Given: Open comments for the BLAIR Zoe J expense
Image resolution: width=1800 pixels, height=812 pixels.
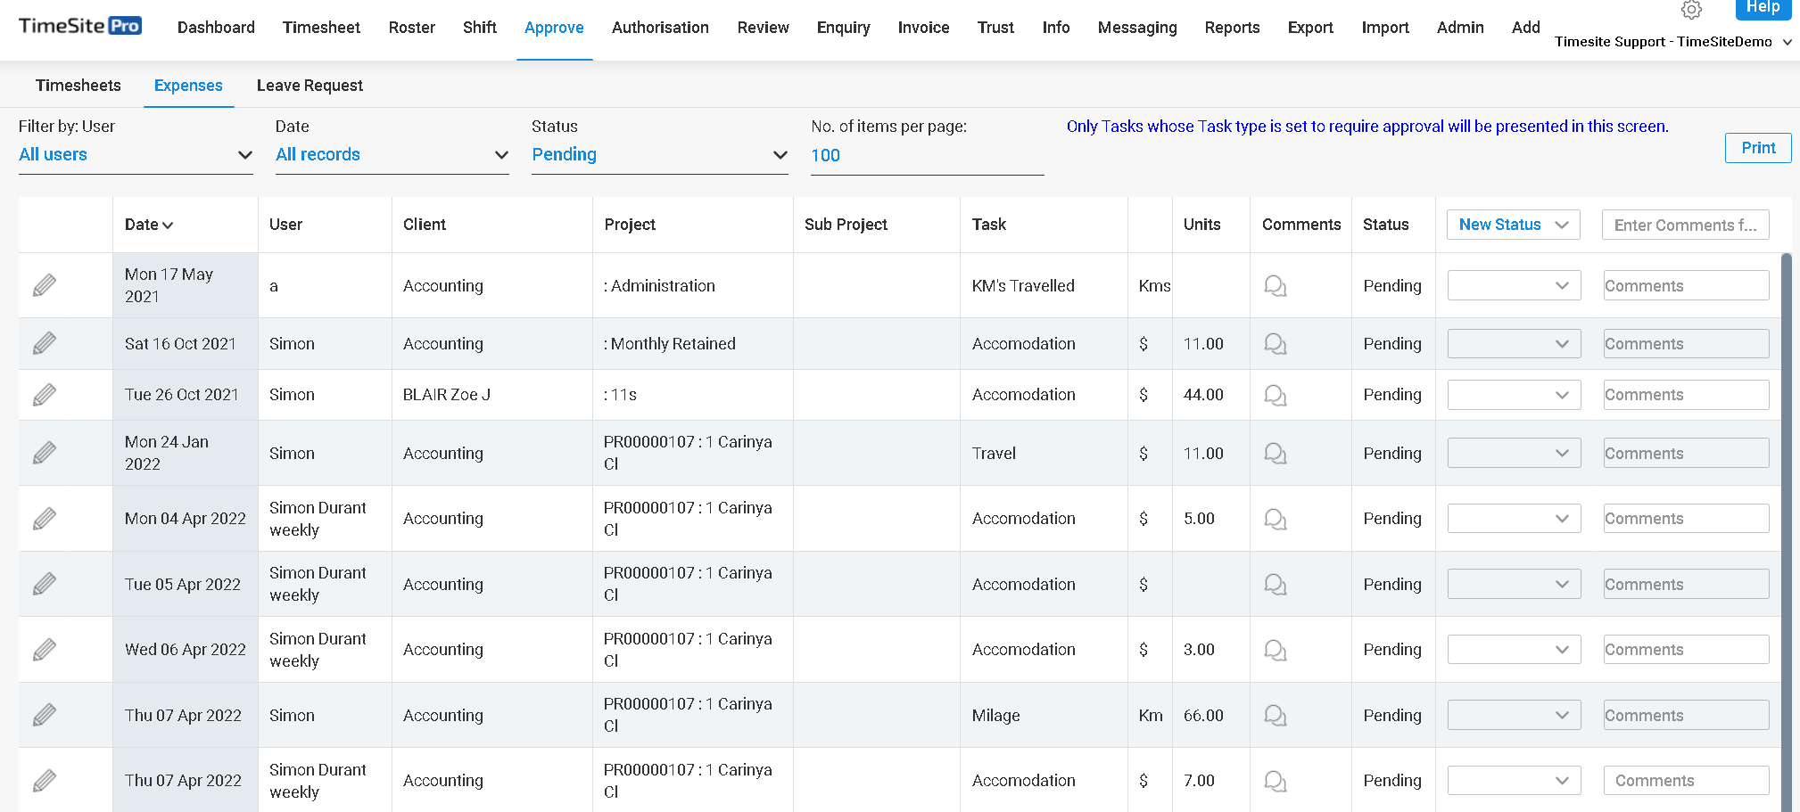Looking at the screenshot, I should pos(1274,395).
